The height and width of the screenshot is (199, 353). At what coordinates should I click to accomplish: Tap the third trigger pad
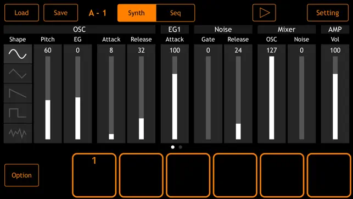point(188,175)
